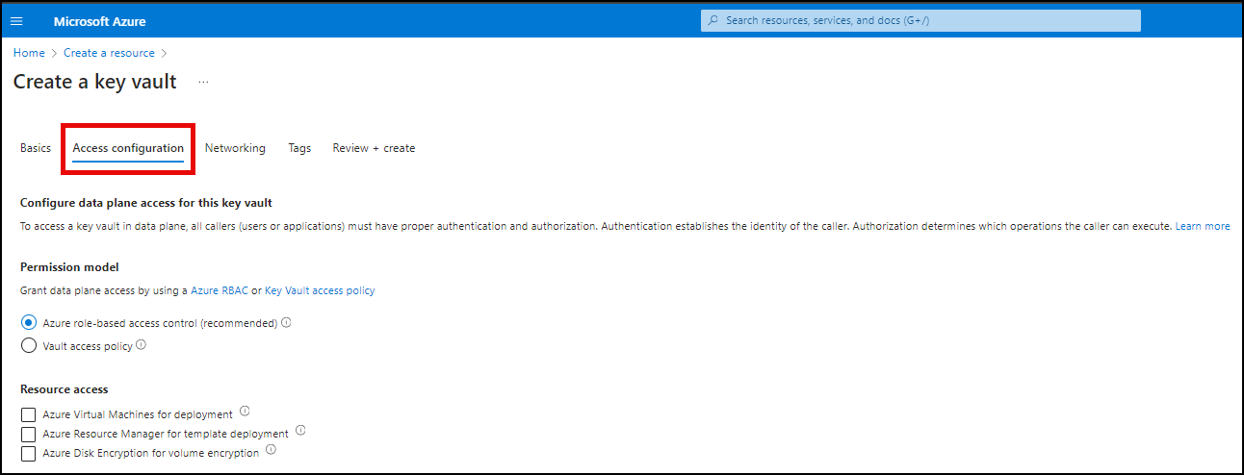Switch to the Review + create tab
The image size is (1244, 475).
(x=374, y=148)
